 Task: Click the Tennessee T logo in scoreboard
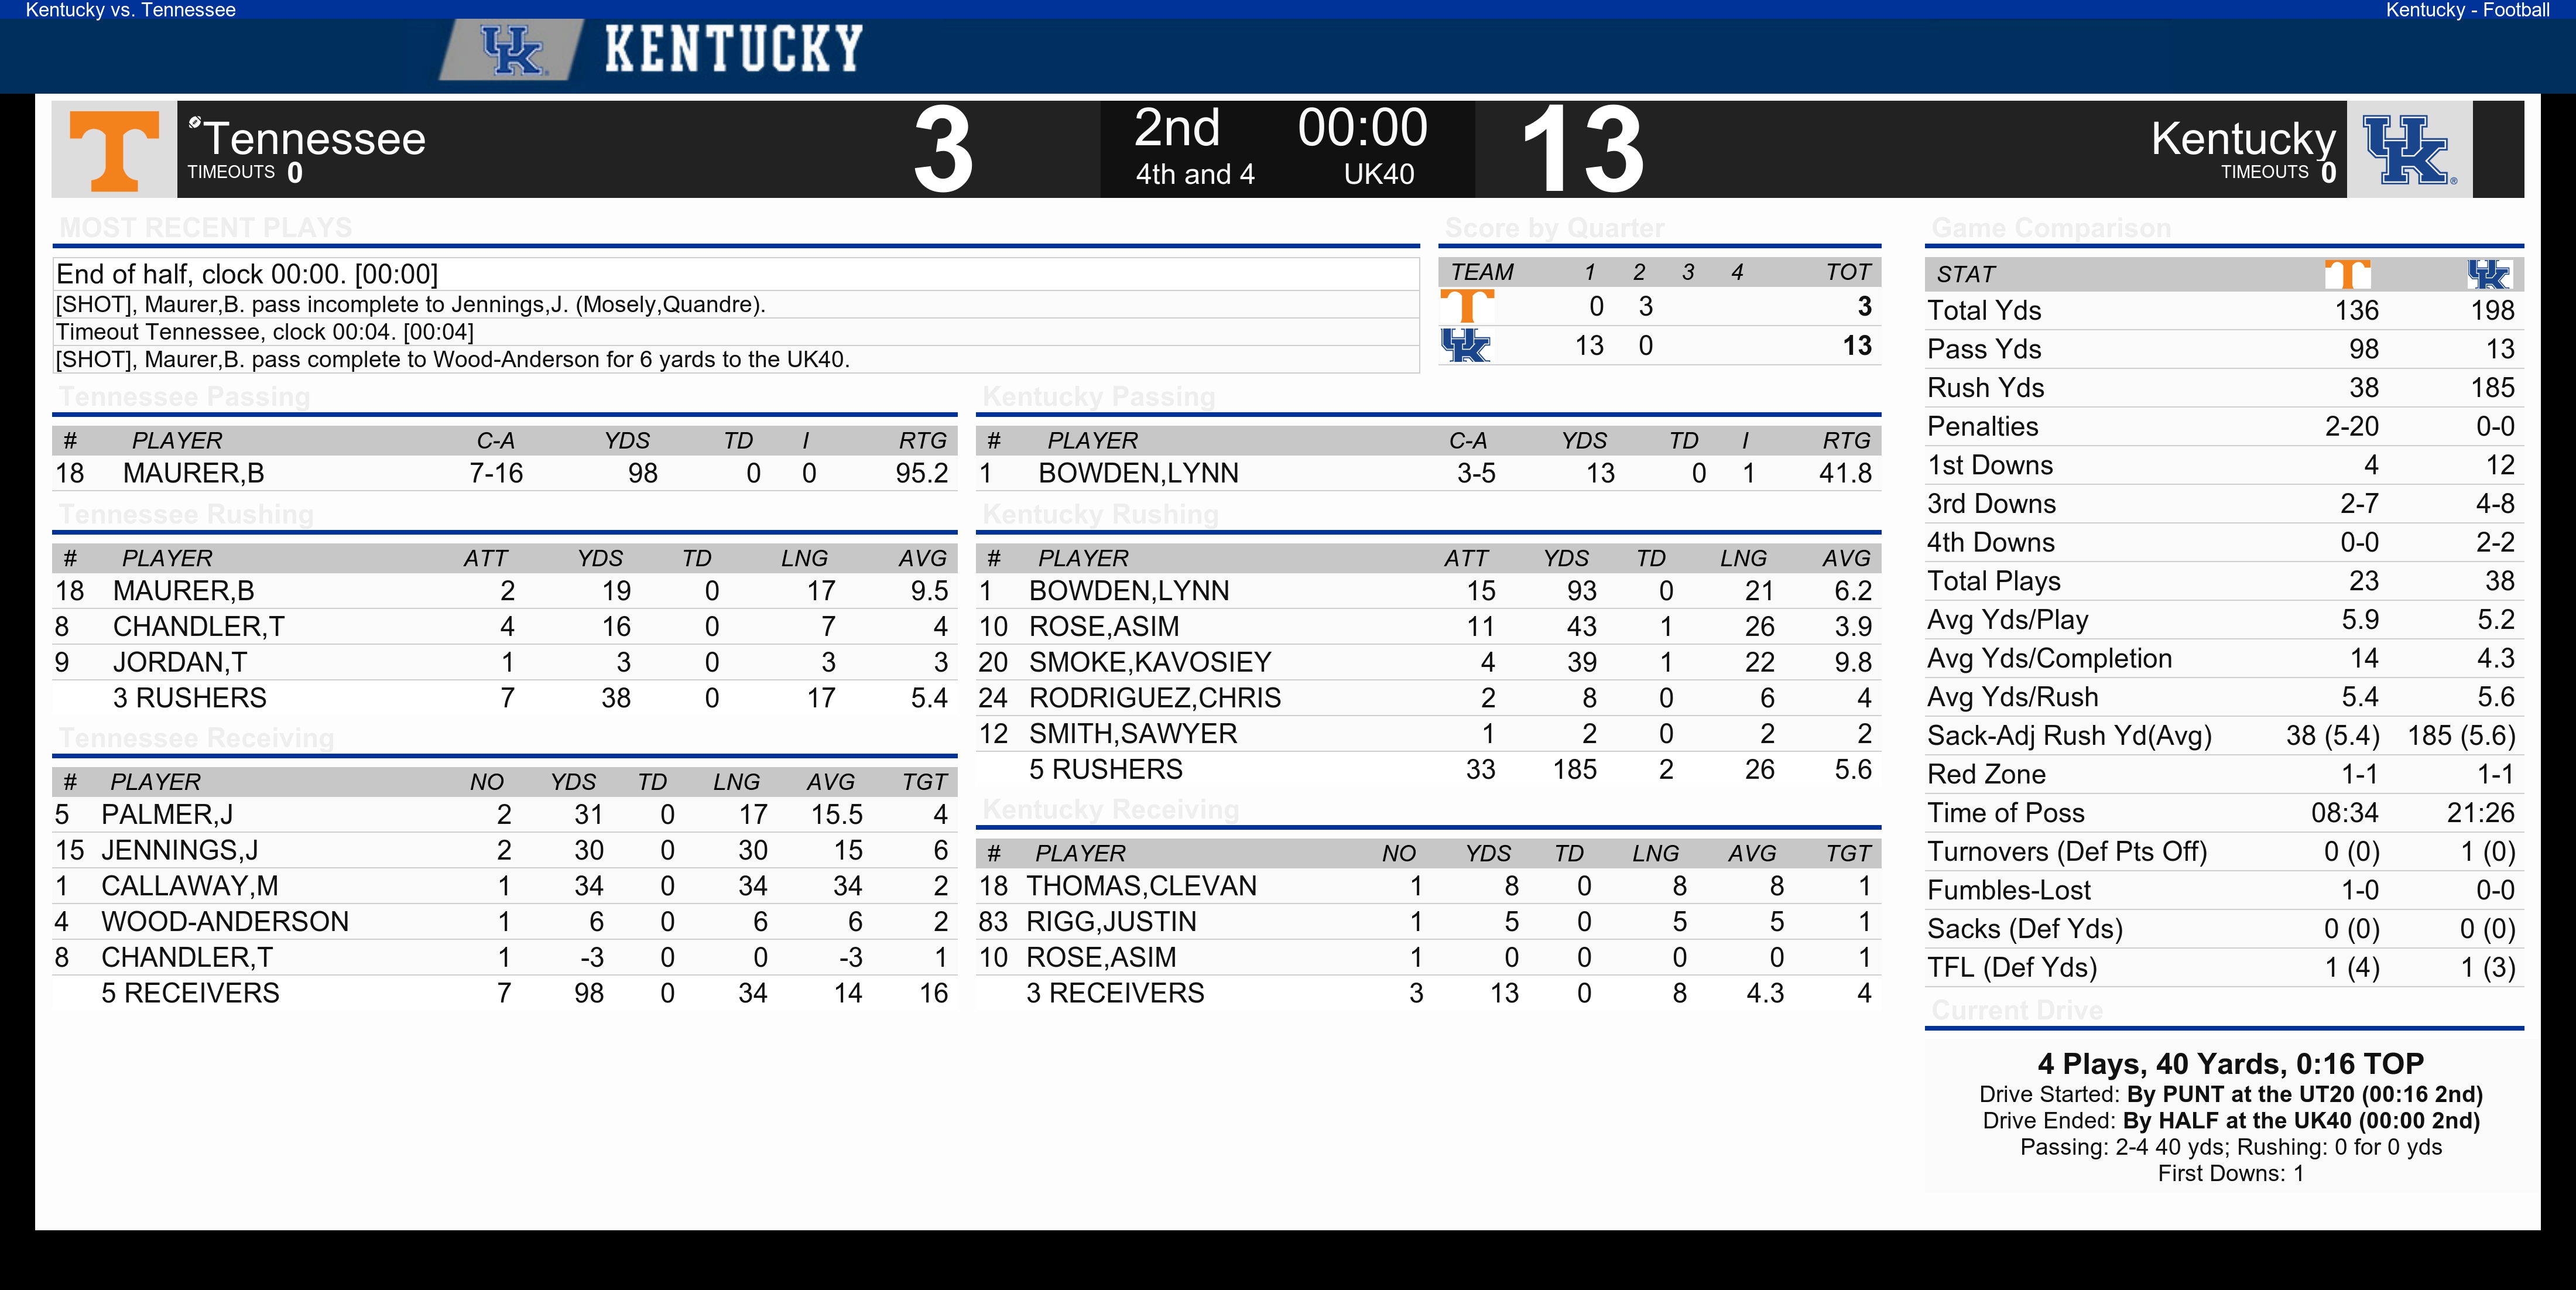[x=114, y=150]
